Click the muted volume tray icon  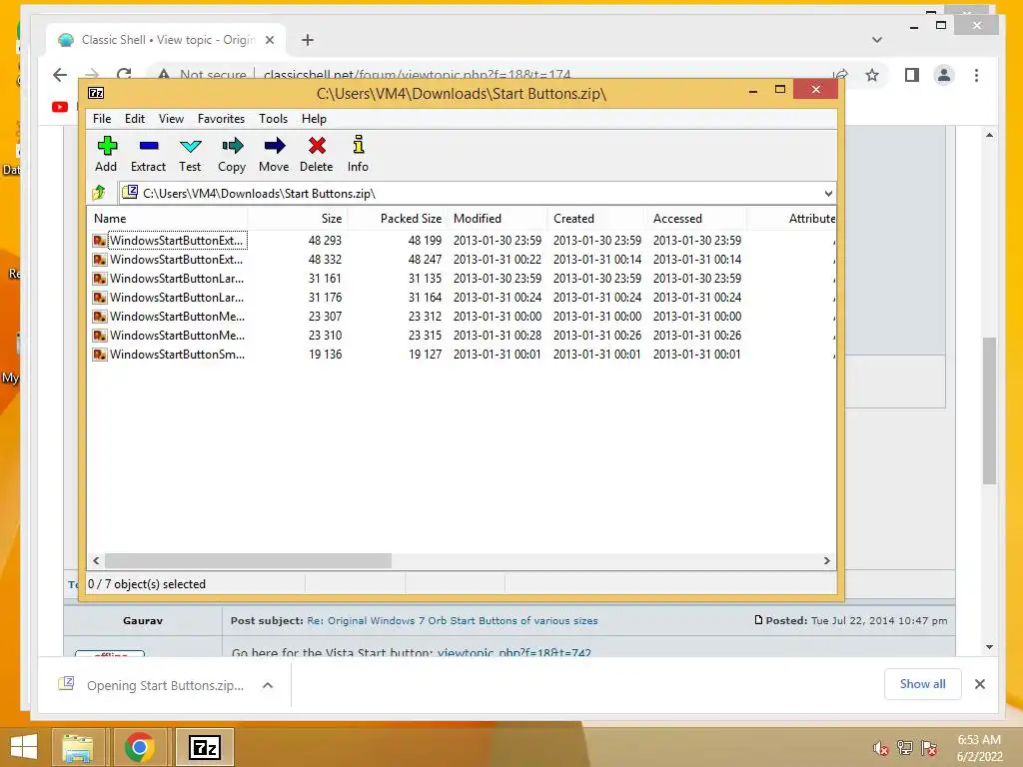tap(880, 748)
